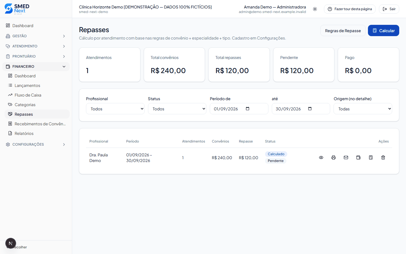406x254 pixels.
Task: Open the Status filter dropdown
Action: (177, 109)
